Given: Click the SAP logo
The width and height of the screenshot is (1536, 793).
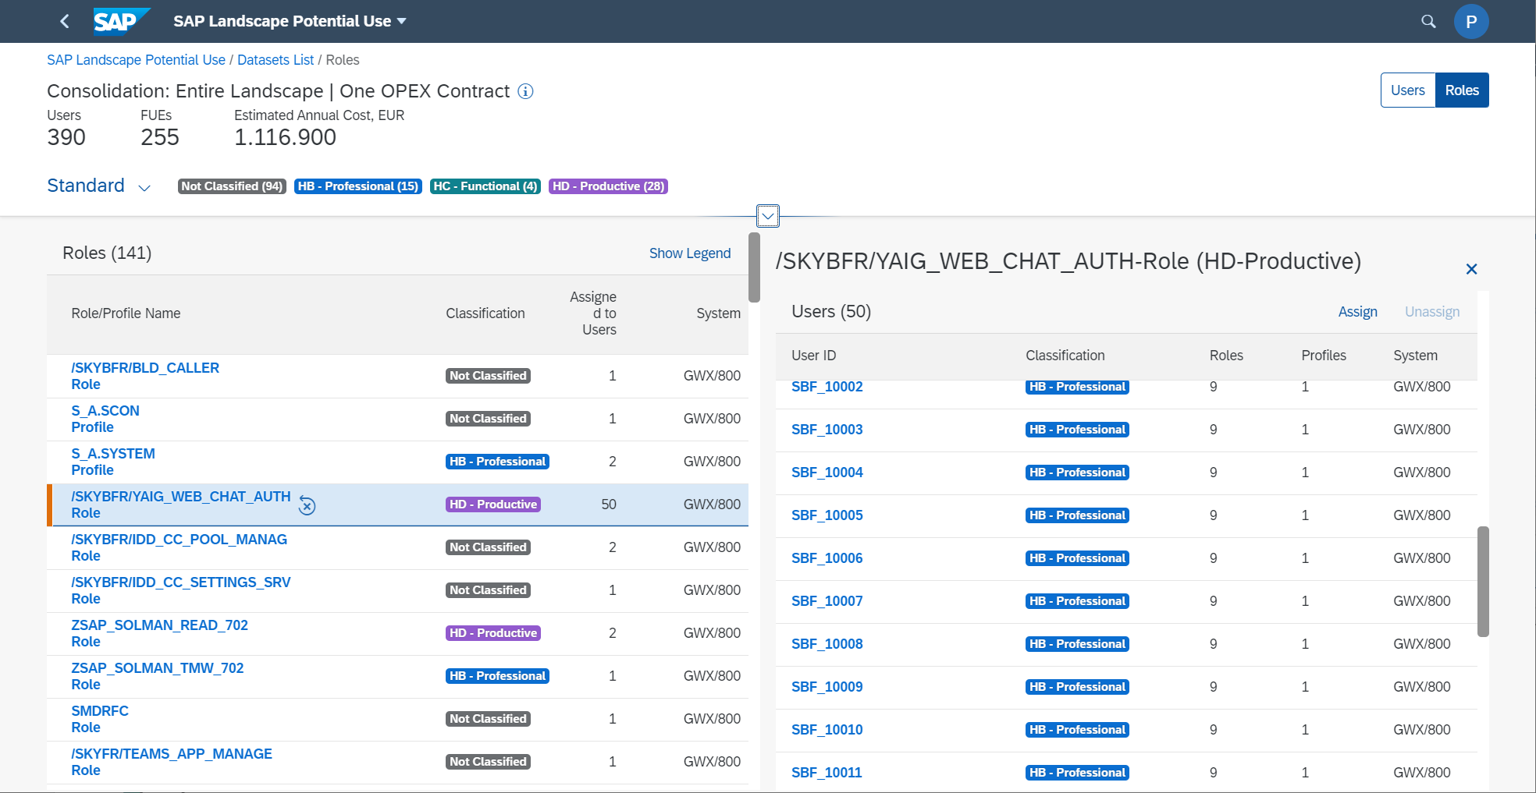Looking at the screenshot, I should point(119,21).
